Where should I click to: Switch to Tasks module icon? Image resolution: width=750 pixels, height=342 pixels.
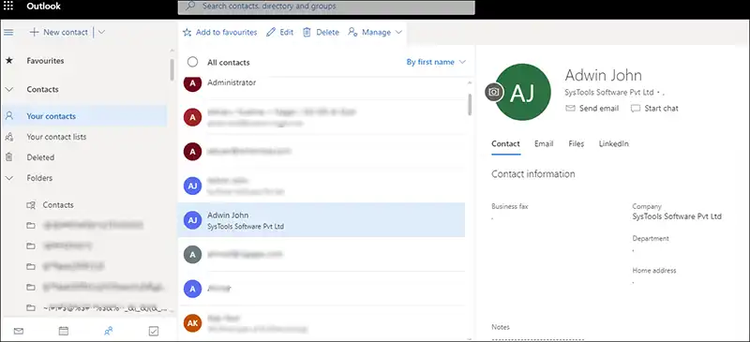click(154, 331)
